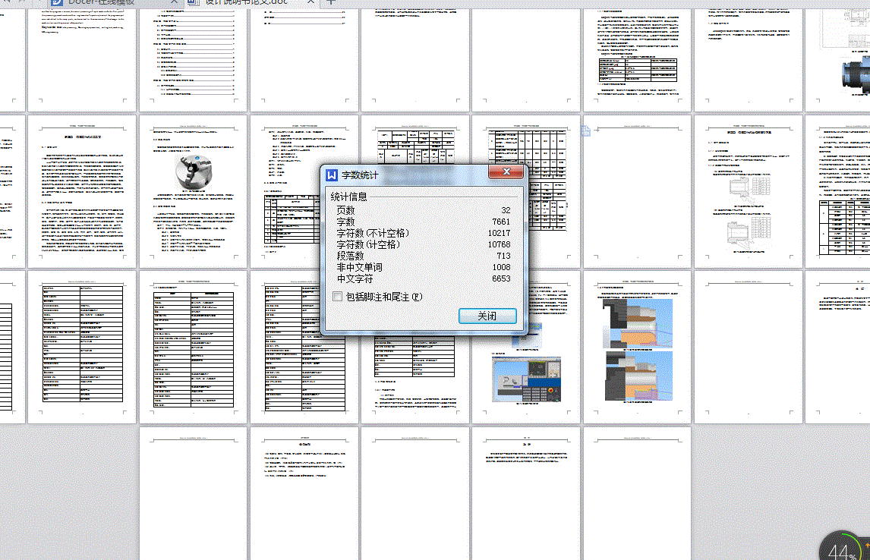
Task: Open the page thumbnail with the three-jaw chuck photo
Action: 193,191
